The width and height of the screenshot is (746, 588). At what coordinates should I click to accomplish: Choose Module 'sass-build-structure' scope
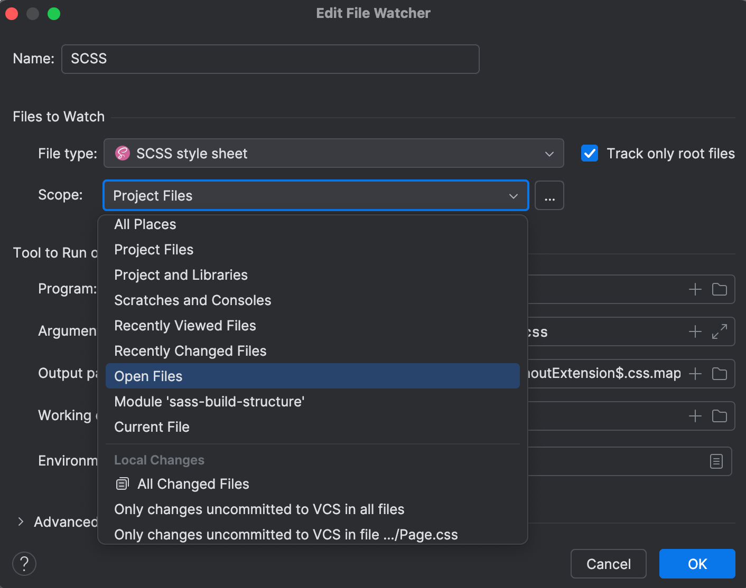(x=209, y=401)
